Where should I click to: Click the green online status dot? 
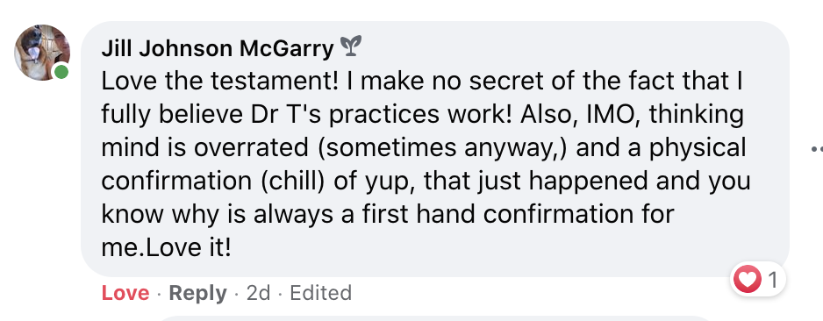tap(61, 72)
